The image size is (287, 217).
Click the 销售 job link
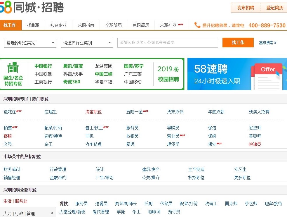click(8, 128)
